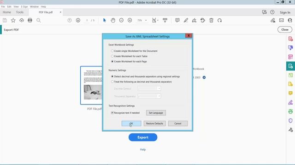Screen dimensions: 295x165
Task: Send file by email envelope icon
Action: pyautogui.click(x=282, y=20)
